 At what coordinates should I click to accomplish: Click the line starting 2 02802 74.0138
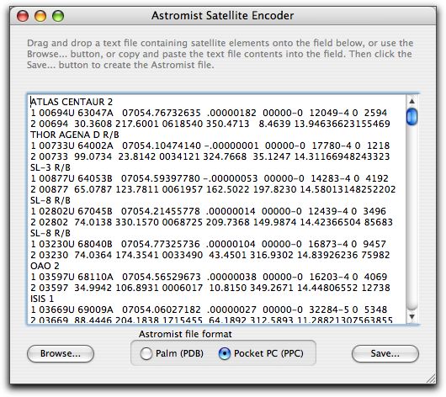pyautogui.click(x=211, y=222)
